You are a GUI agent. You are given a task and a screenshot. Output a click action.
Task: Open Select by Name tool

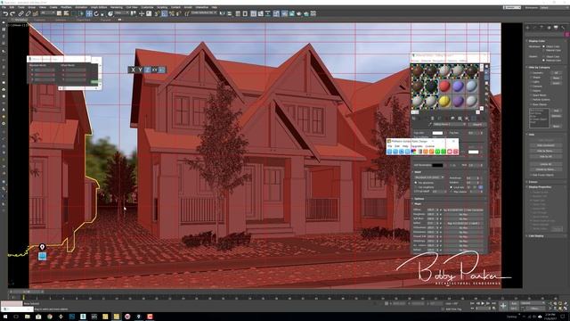[x=66, y=14]
